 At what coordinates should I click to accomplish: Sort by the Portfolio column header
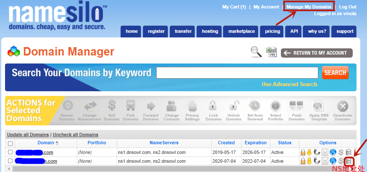point(97,143)
